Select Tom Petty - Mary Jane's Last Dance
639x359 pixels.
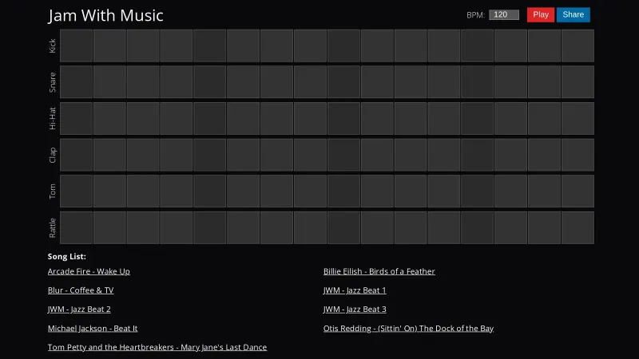(x=157, y=348)
